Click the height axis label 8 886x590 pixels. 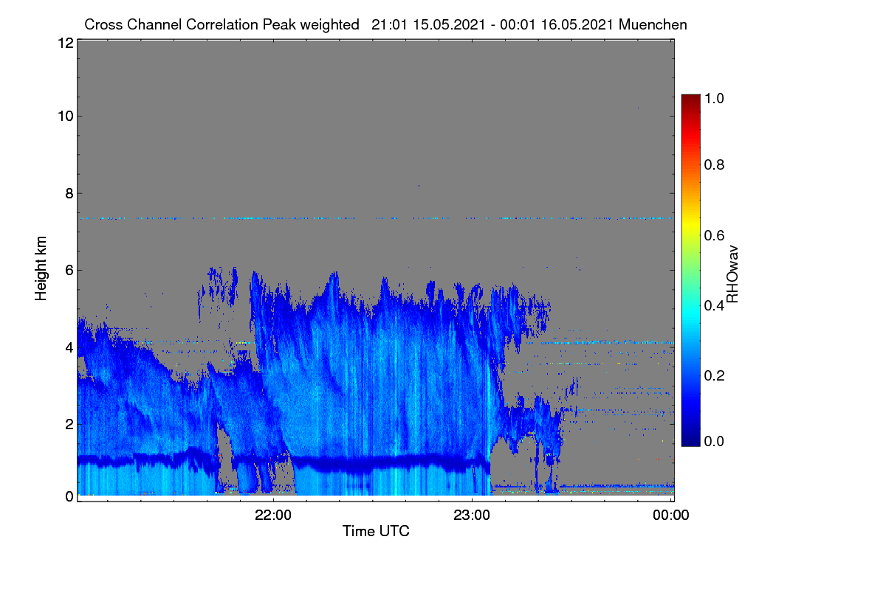pyautogui.click(x=68, y=193)
